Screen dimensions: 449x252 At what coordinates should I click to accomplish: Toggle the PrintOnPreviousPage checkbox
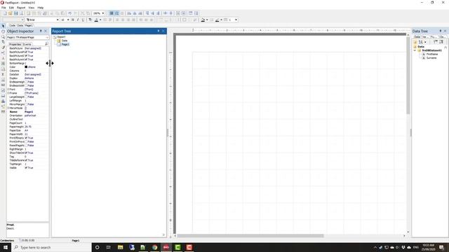[26, 141]
